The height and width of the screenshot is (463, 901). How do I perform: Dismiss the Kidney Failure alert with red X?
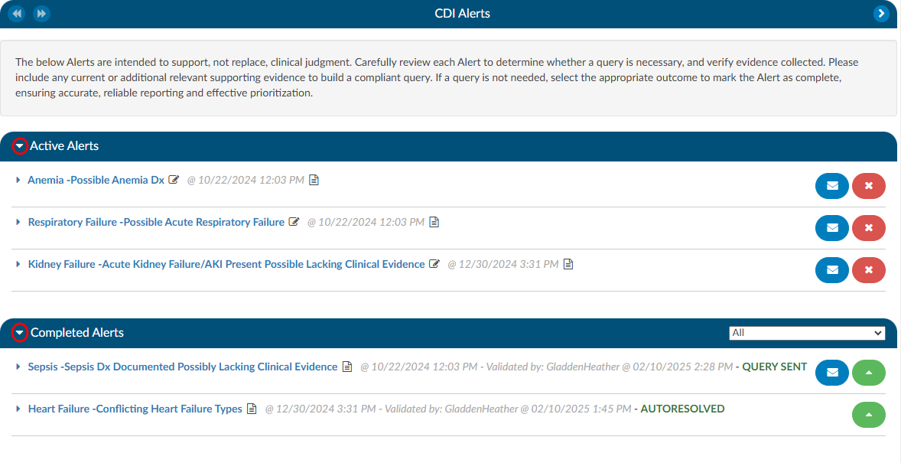tap(869, 269)
